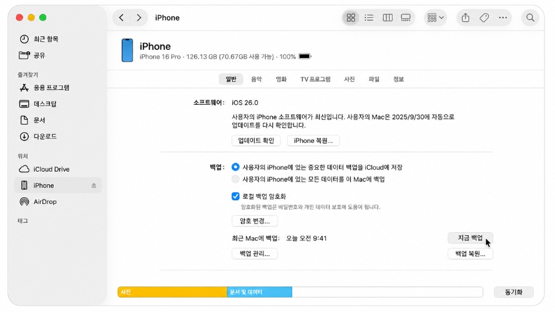Click the iOS 26.0 version text
The image size is (555, 312).
[245, 102]
